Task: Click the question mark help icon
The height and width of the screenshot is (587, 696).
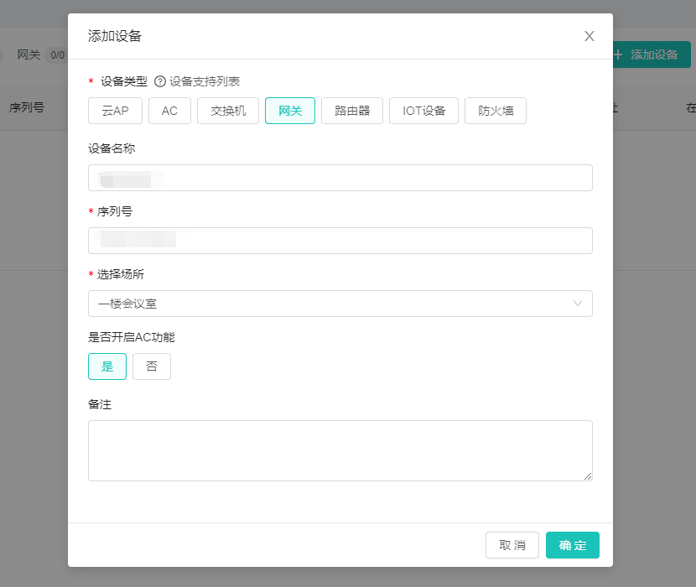Action: coord(160,81)
